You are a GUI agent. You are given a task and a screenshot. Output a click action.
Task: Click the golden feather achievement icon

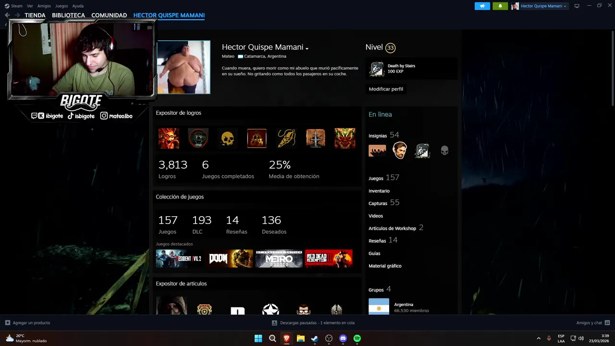pos(286,138)
